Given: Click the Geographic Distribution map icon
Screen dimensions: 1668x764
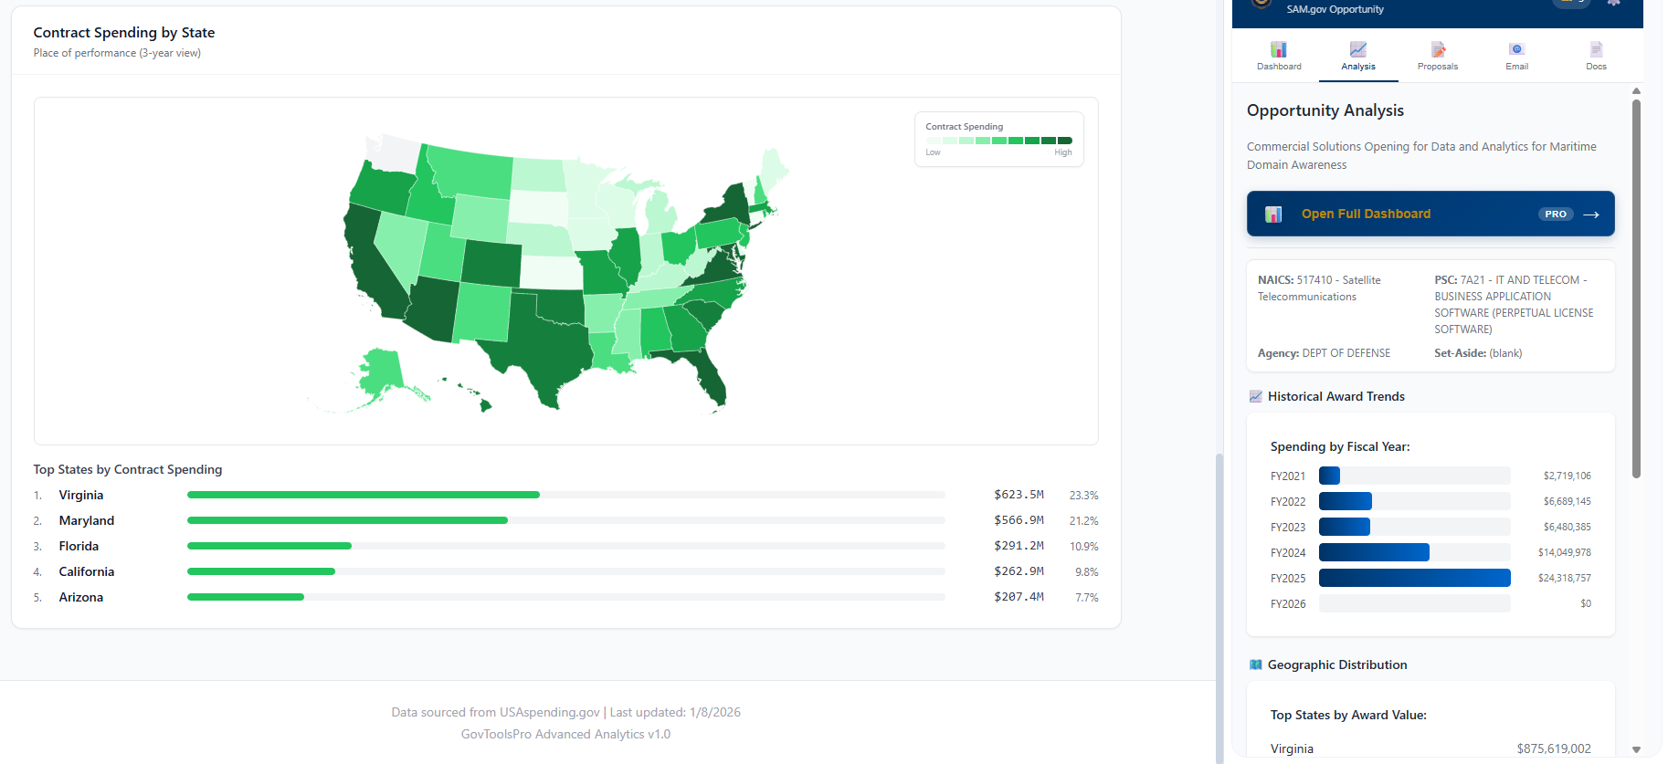Looking at the screenshot, I should tap(1254, 665).
